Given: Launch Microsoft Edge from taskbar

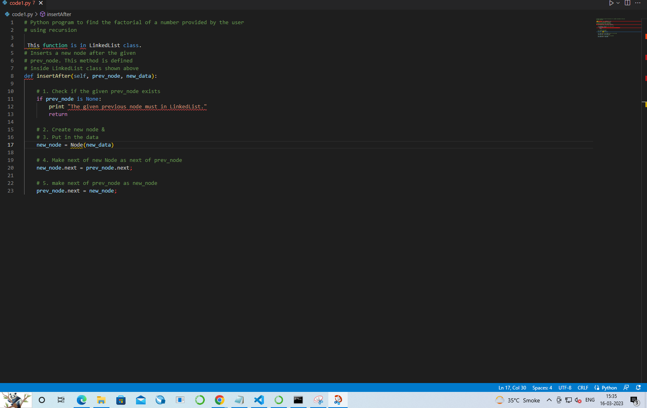Looking at the screenshot, I should (82, 400).
